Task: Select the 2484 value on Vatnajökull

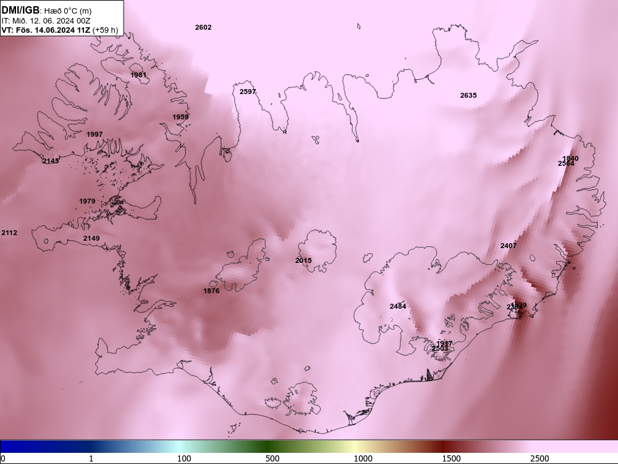Action: tap(398, 307)
